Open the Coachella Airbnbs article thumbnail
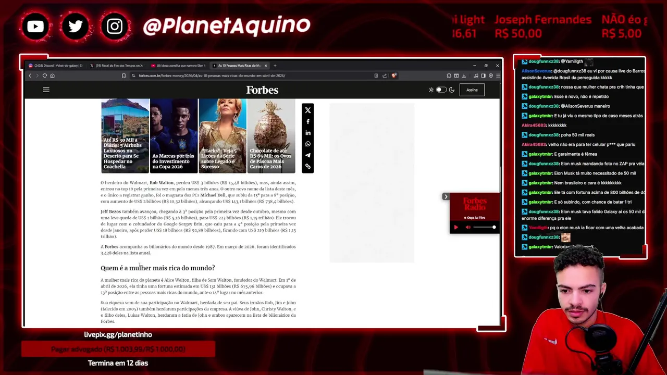 coord(125,136)
